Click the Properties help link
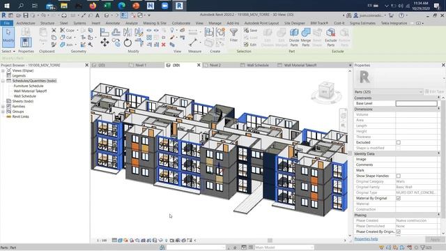The height and width of the screenshot is (251, 446). 366,239
